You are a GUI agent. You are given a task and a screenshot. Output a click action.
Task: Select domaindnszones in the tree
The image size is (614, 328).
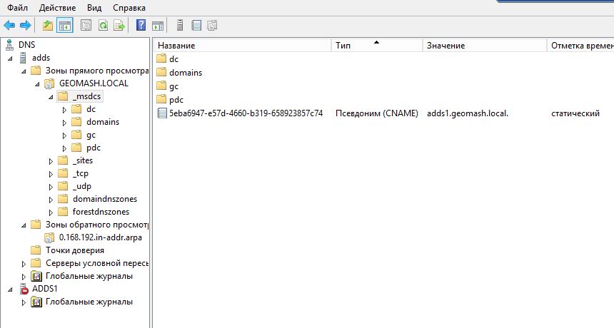point(105,199)
